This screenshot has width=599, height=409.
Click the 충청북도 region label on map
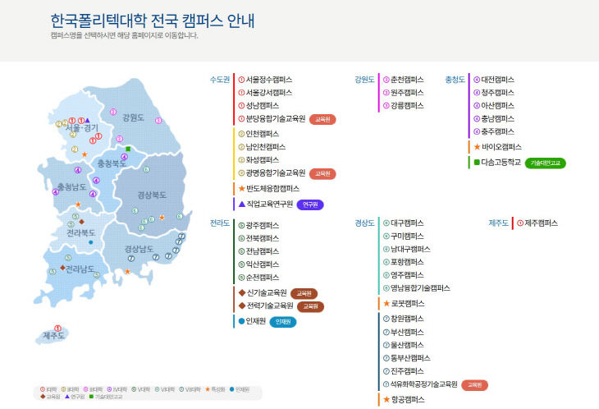pos(112,163)
